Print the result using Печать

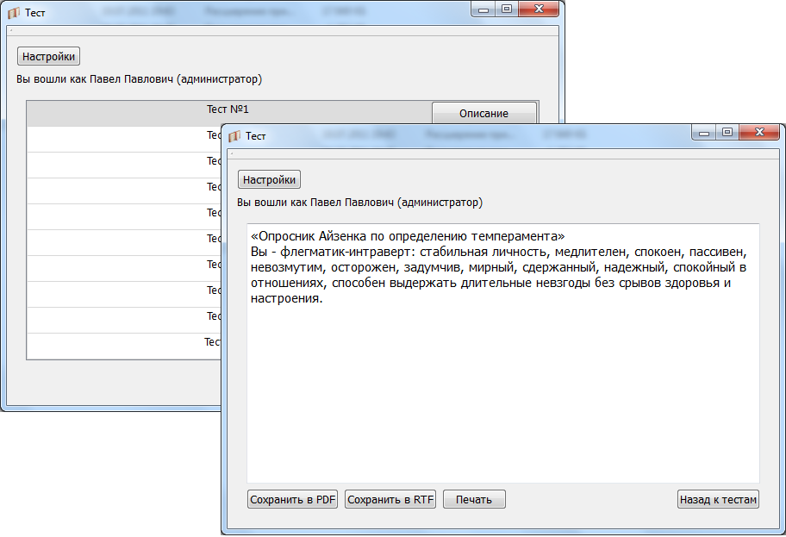pyautogui.click(x=474, y=499)
